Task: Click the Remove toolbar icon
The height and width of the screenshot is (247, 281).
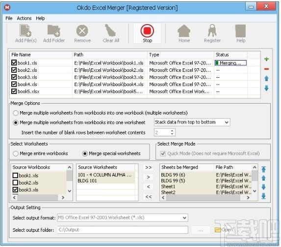Action: [82, 31]
